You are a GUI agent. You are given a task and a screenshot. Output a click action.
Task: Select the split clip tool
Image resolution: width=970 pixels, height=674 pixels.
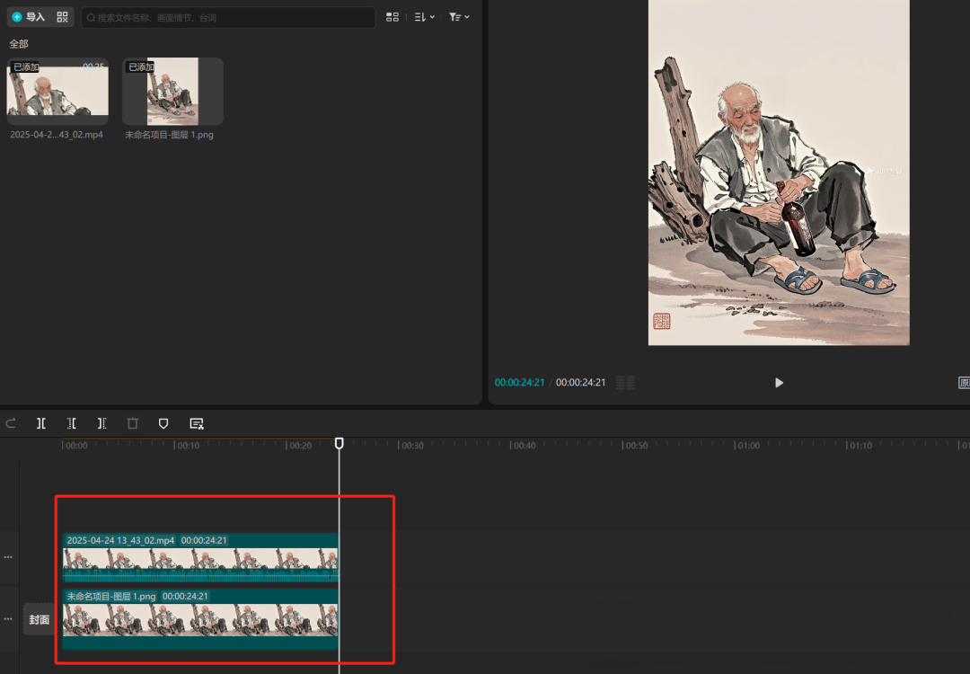[40, 423]
